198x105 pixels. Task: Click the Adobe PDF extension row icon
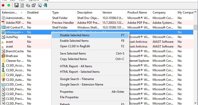(3, 22)
